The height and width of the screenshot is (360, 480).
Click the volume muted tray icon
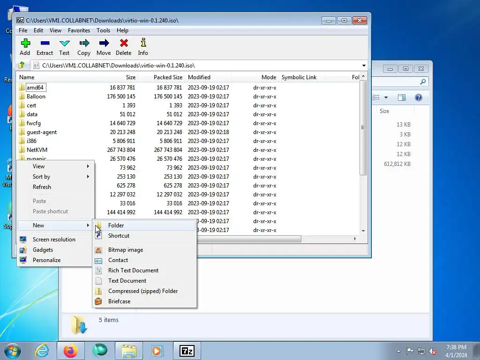tap(433, 351)
